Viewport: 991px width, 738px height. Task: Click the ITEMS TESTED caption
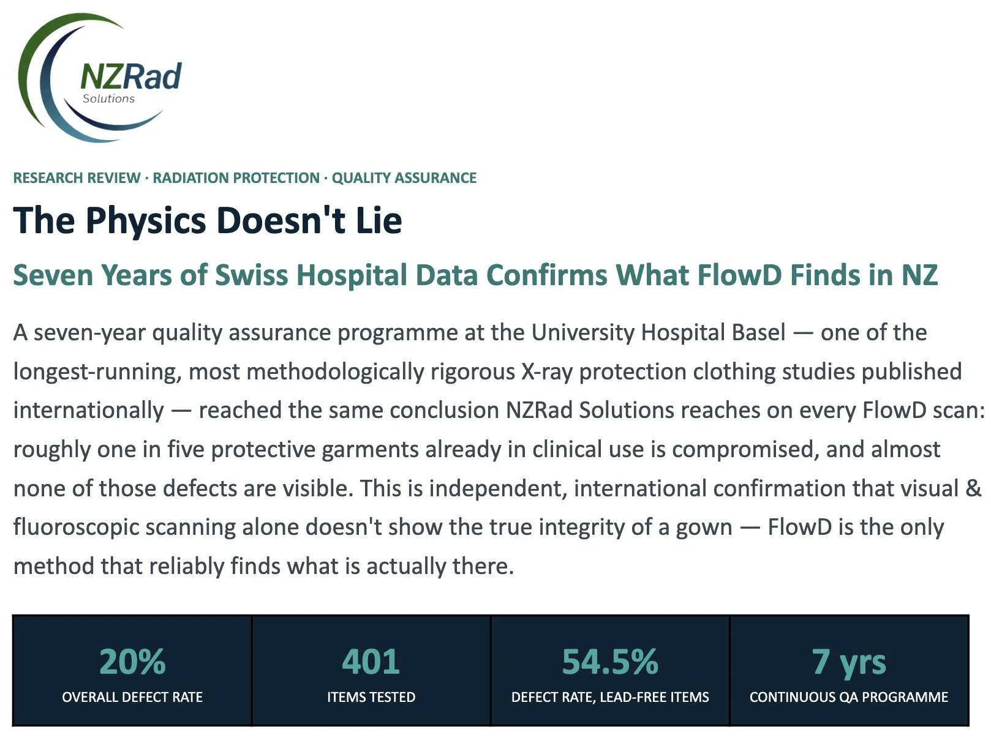pyautogui.click(x=371, y=697)
